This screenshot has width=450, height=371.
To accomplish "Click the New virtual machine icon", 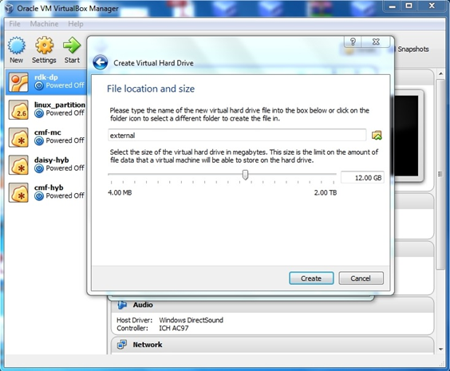I will pyautogui.click(x=17, y=45).
